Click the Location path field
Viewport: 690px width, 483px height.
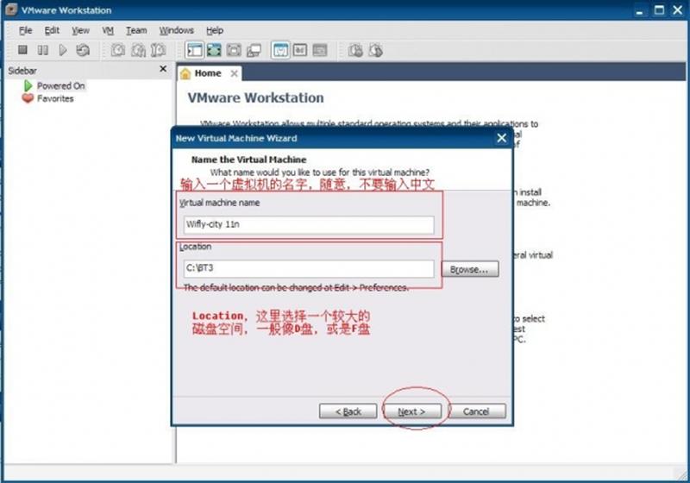(x=309, y=268)
